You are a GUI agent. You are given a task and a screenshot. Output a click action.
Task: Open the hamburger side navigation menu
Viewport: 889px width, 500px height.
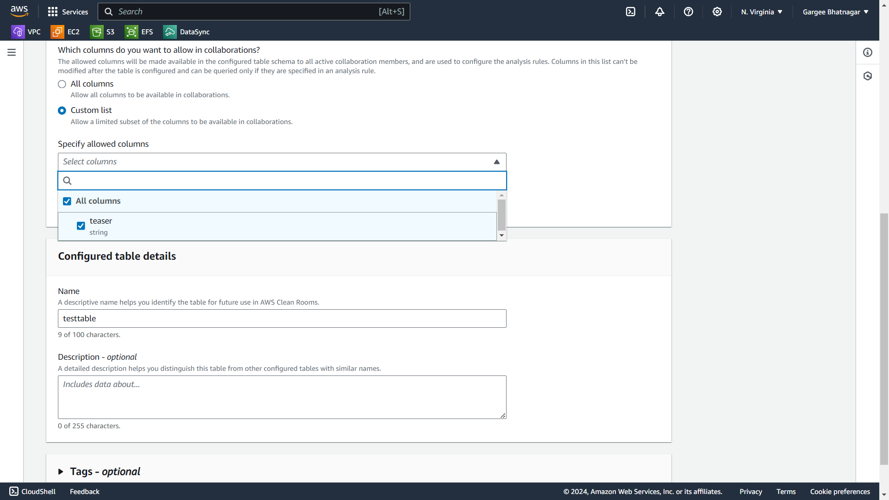tap(12, 52)
